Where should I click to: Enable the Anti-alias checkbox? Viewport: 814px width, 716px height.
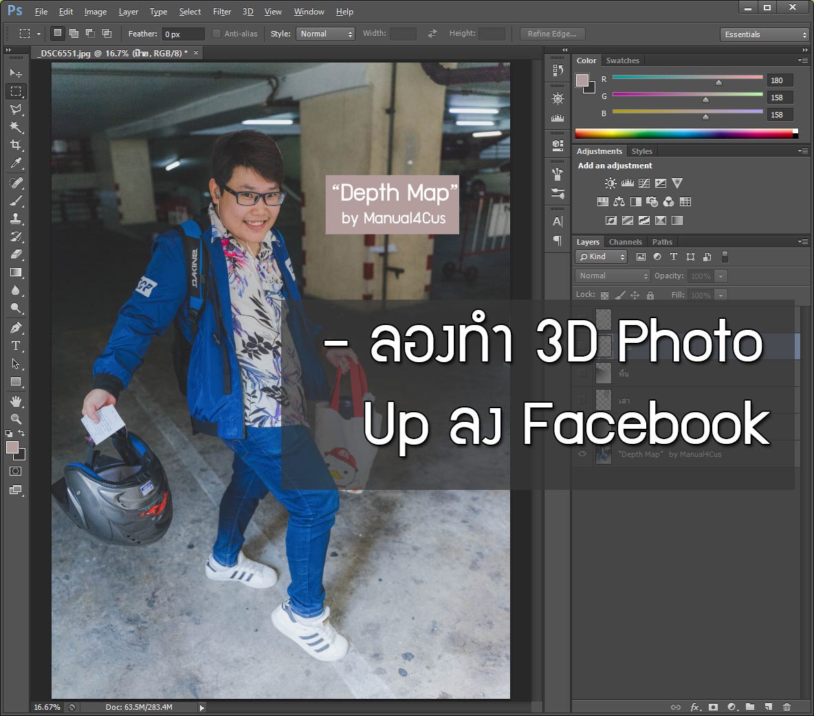point(217,34)
